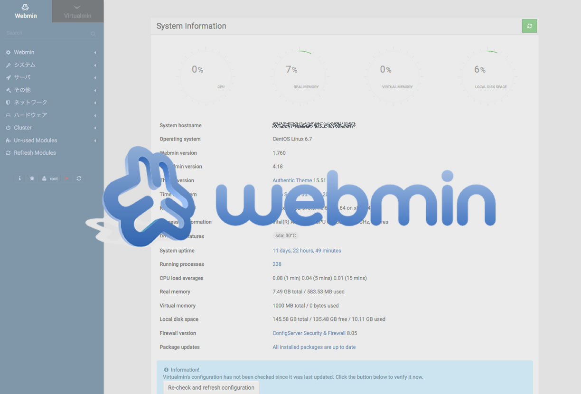Image resolution: width=581 pixels, height=394 pixels.
Task: Switch to the Virtualmin tab
Action: 77,11
